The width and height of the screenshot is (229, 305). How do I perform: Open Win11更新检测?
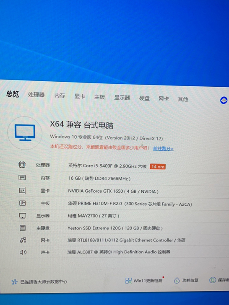click(x=148, y=281)
